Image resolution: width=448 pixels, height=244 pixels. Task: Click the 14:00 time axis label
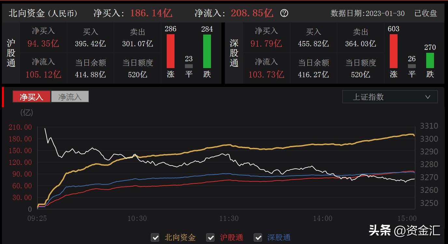(323, 219)
